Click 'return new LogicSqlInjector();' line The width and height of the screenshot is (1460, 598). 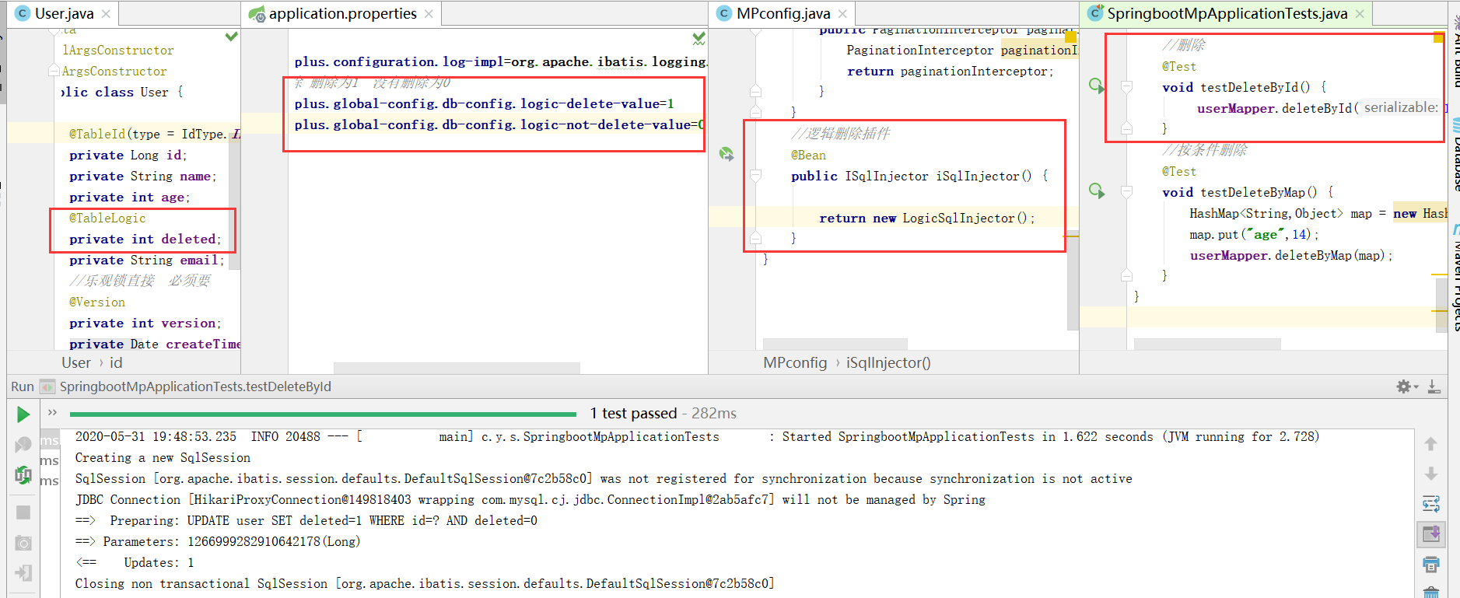coord(927,219)
